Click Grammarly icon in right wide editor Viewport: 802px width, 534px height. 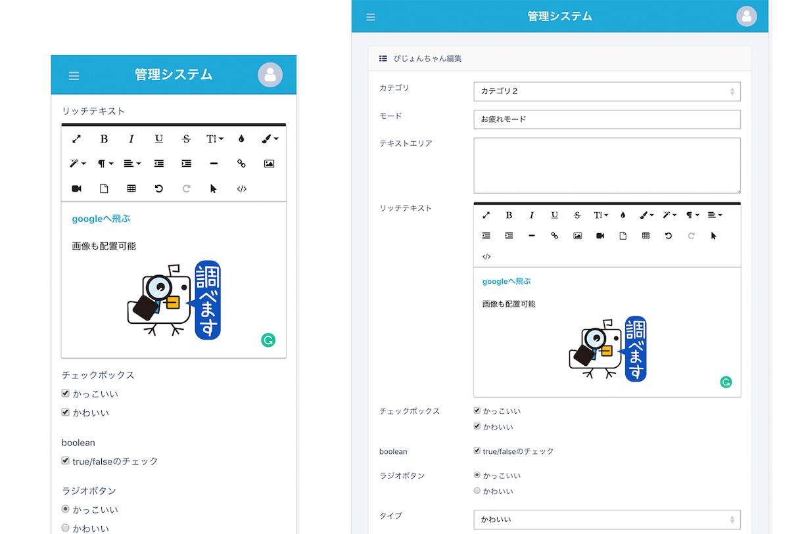726,382
